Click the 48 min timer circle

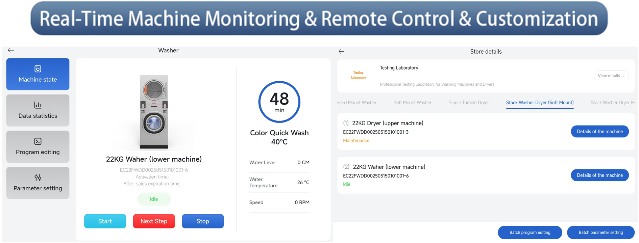click(279, 102)
